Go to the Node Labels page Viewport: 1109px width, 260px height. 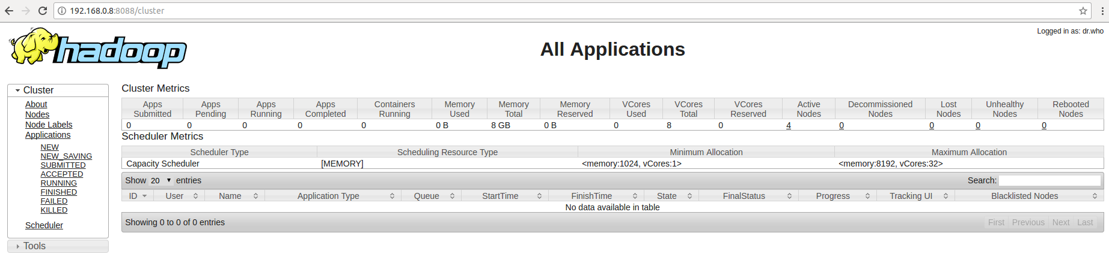point(49,125)
